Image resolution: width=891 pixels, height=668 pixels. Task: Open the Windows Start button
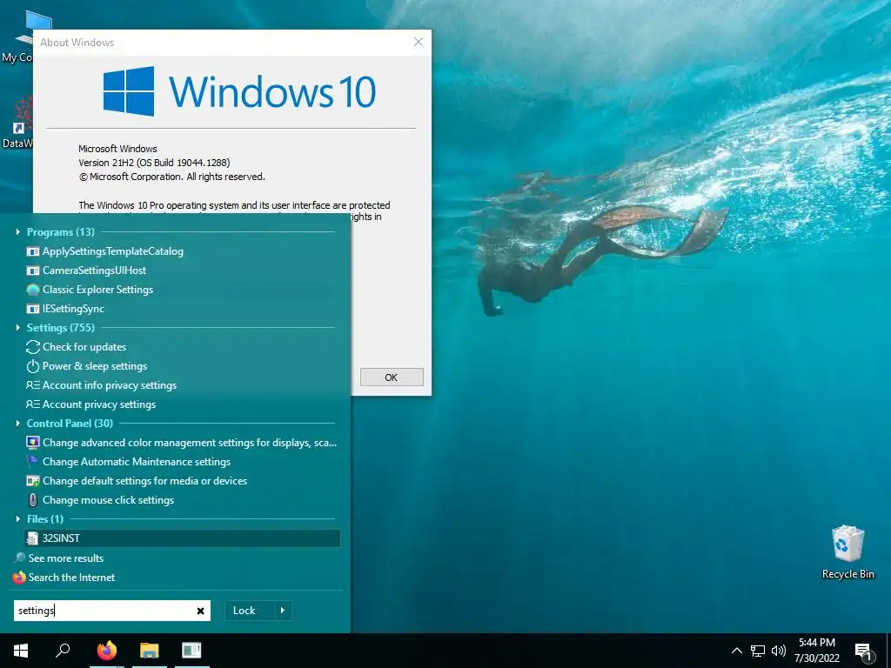[x=21, y=651]
